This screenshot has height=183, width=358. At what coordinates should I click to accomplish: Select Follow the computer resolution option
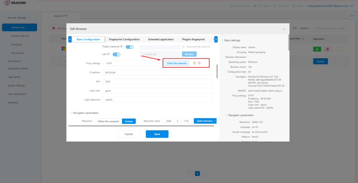pyautogui.click(x=108, y=121)
